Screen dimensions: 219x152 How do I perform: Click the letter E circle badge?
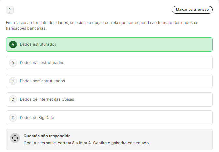13,118
